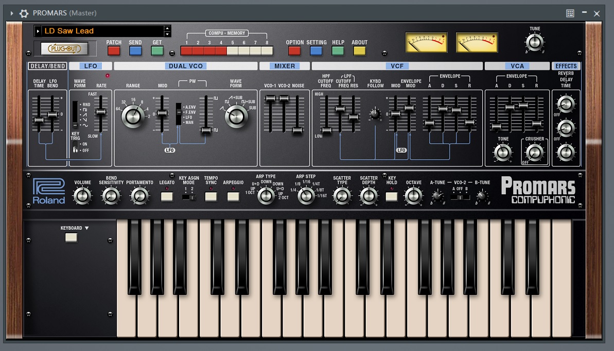614x351 pixels.
Task: Click the Noise mixer level slider
Action: point(297,130)
